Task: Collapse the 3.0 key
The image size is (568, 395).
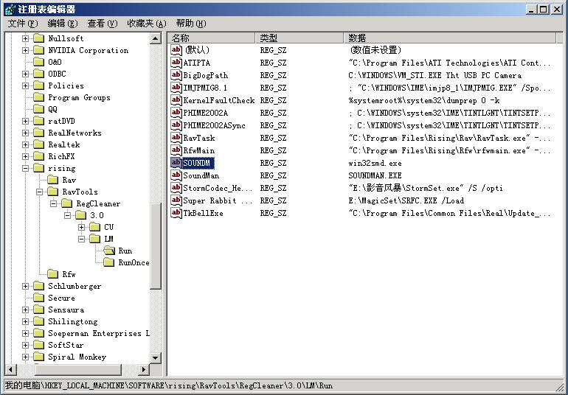Action: (67, 215)
